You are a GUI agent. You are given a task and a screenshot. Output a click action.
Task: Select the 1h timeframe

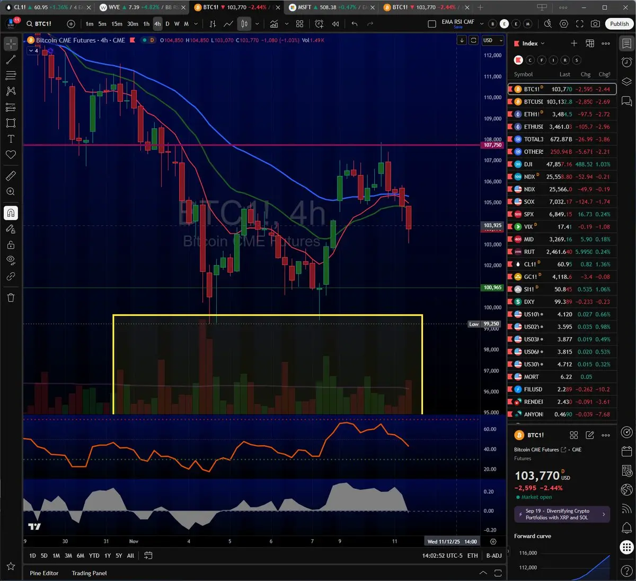tap(146, 24)
